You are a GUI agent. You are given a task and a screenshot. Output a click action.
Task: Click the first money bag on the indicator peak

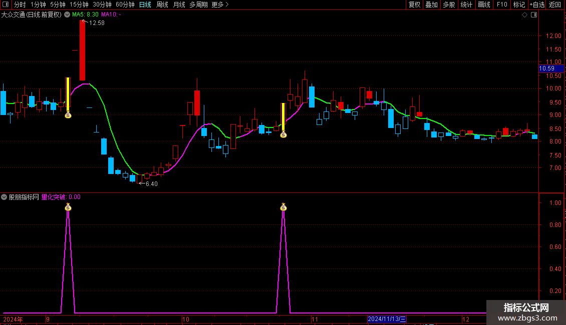click(68, 207)
